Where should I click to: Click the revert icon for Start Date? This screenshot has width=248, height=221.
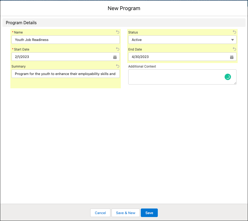click(x=117, y=49)
